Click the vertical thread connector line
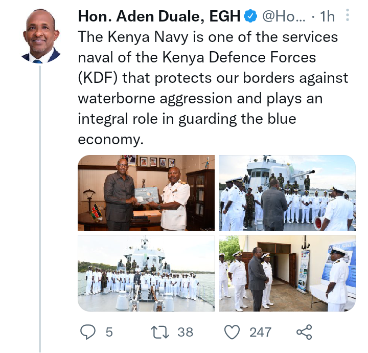This screenshot has height=353, width=368. coord(40,209)
